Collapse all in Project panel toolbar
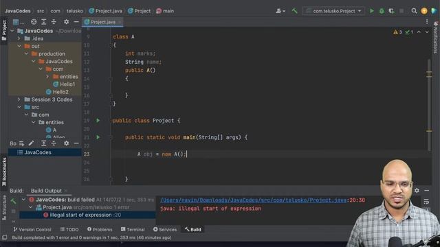 click(x=54, y=21)
